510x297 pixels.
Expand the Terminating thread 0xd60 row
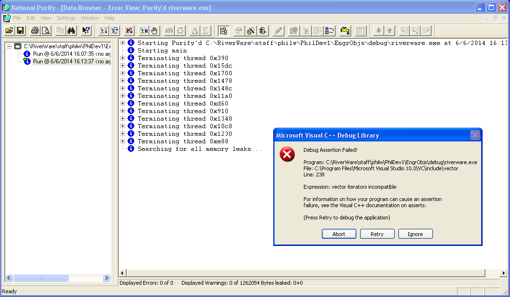pos(122,103)
